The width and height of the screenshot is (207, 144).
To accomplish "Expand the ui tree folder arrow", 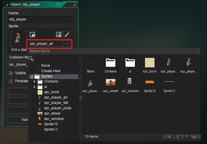I will (x=34, y=87).
